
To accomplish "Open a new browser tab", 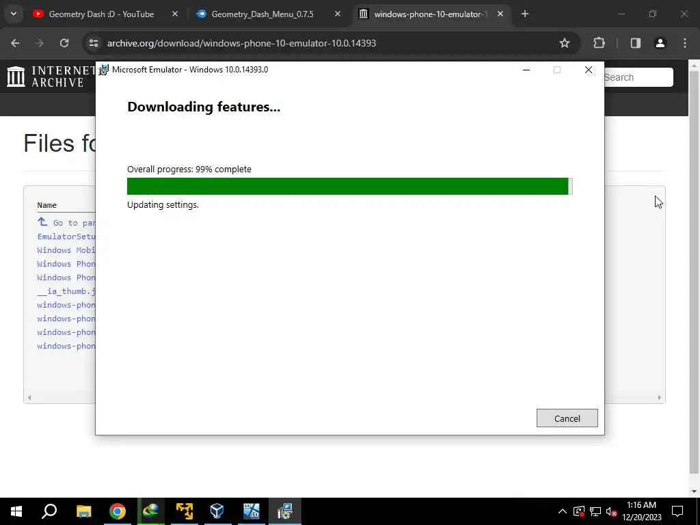I will [x=525, y=14].
